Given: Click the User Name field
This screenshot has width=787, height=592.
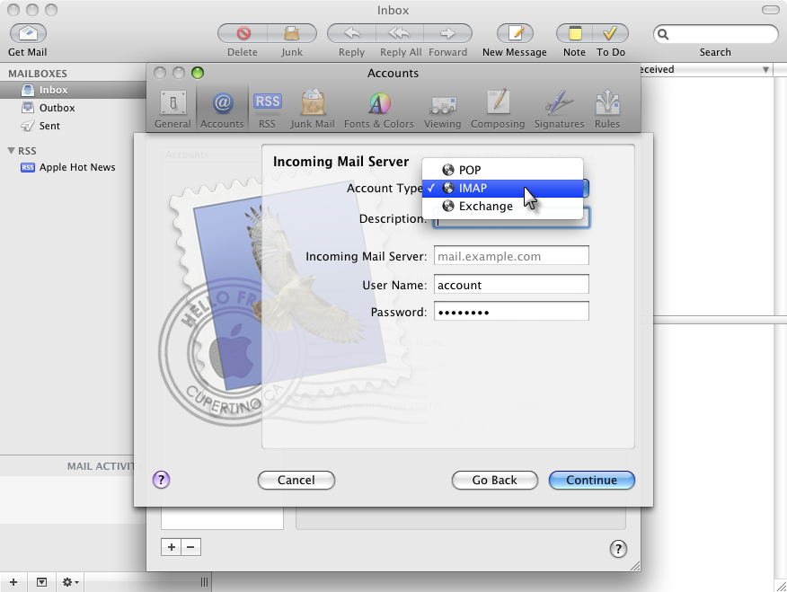Looking at the screenshot, I should click(511, 285).
